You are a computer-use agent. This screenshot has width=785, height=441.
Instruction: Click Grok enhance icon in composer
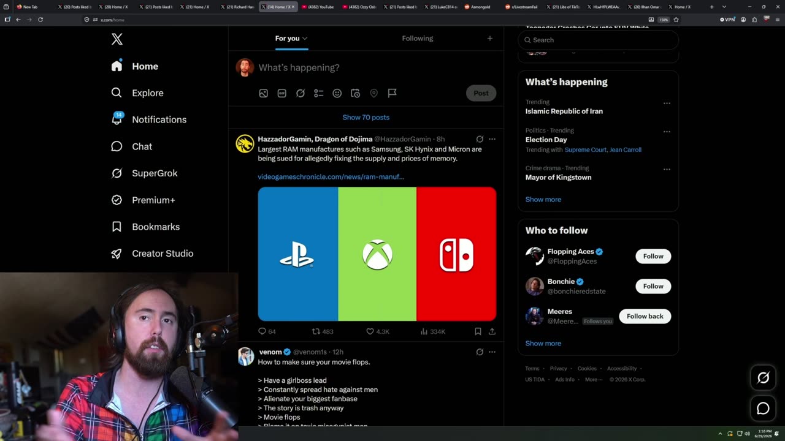point(301,93)
